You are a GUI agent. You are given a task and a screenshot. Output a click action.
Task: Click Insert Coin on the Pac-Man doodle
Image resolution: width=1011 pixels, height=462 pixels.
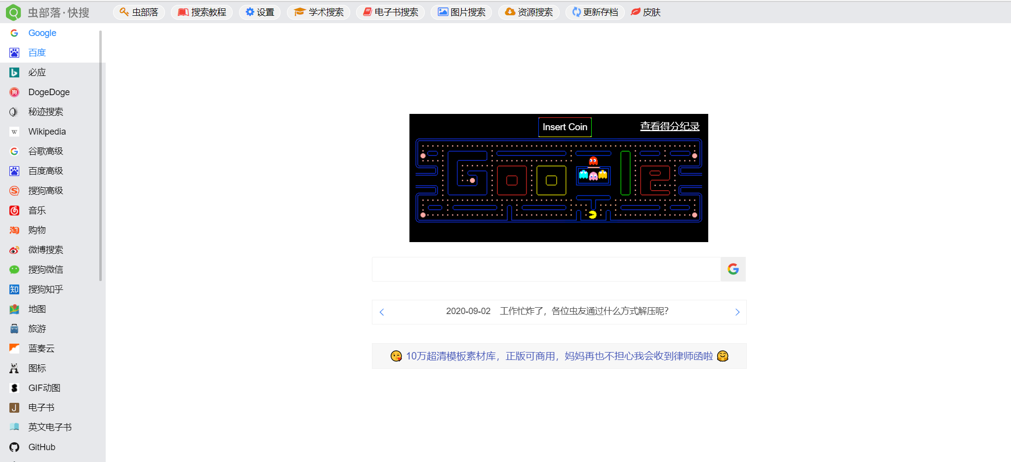click(565, 127)
